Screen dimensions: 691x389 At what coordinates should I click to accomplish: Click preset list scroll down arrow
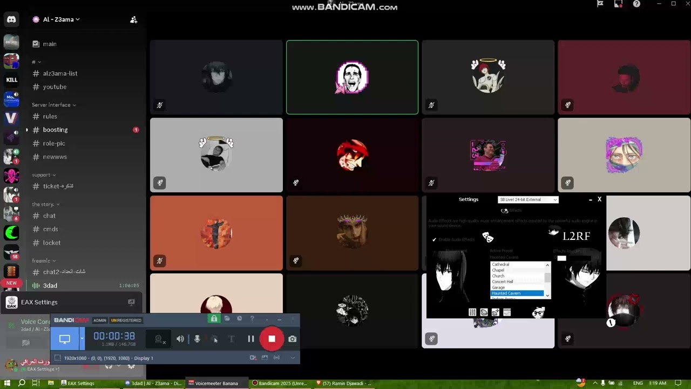[547, 295]
